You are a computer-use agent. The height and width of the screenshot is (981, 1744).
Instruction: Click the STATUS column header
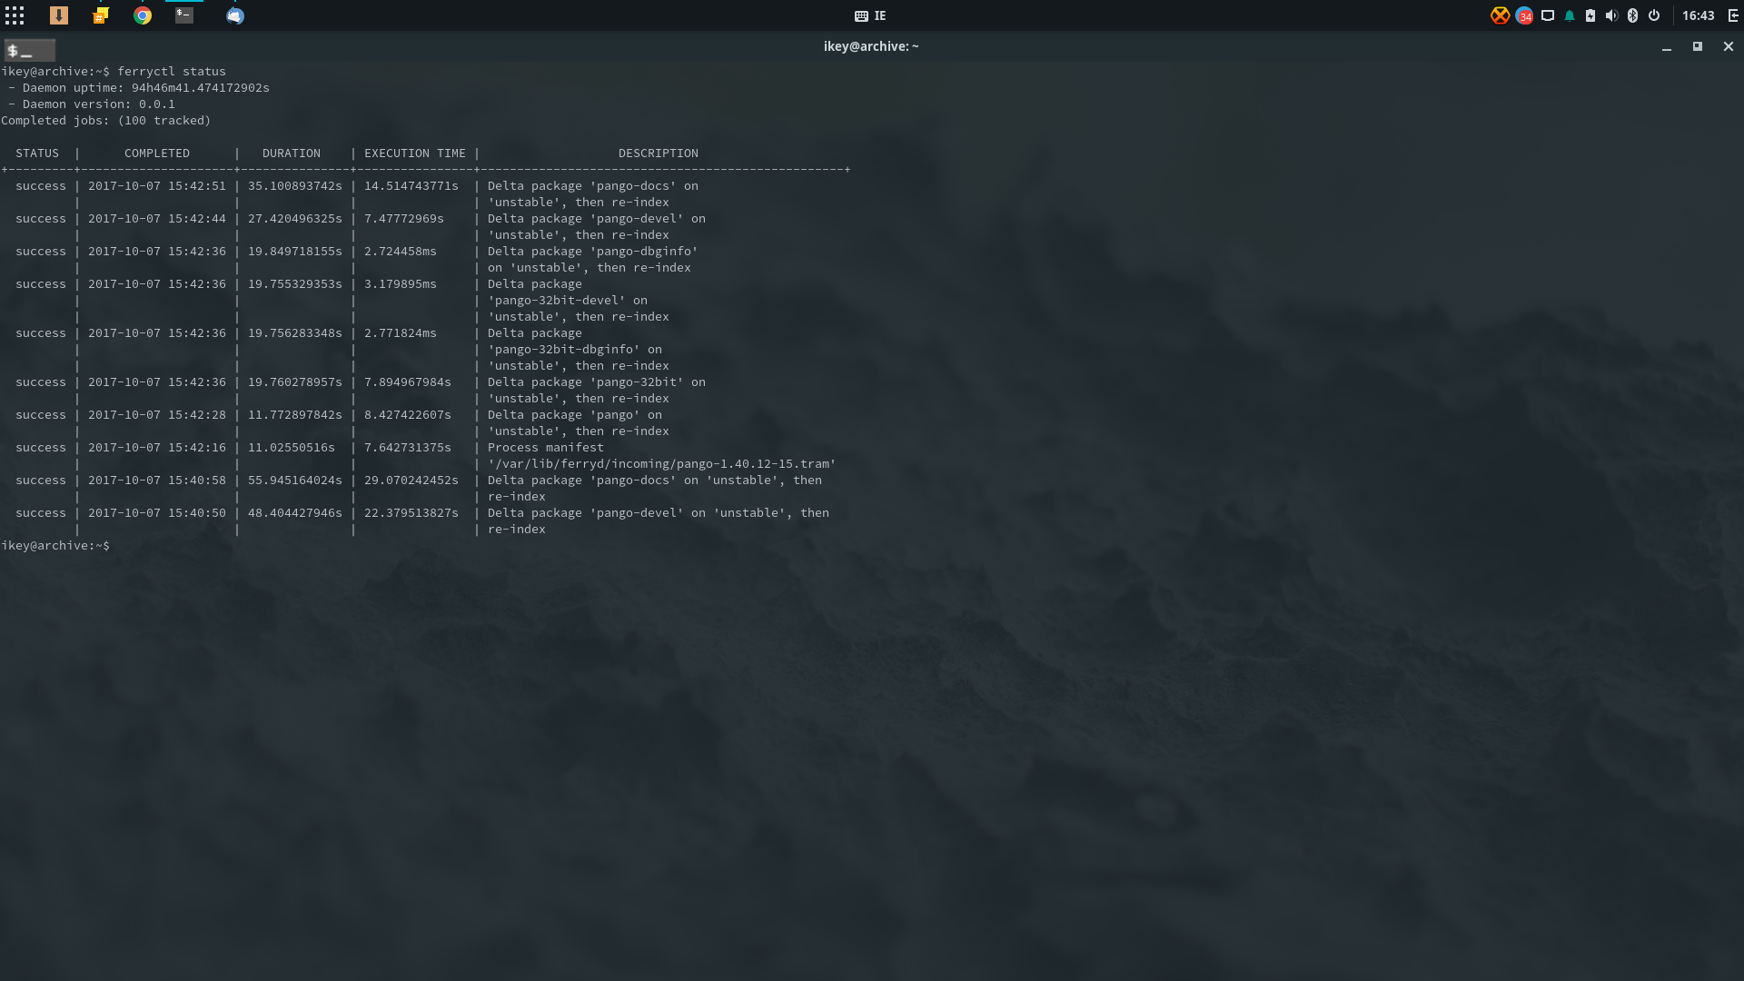37,153
